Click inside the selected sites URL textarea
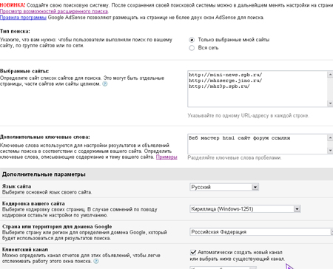This screenshot has width=333, height=269. [x=258, y=89]
